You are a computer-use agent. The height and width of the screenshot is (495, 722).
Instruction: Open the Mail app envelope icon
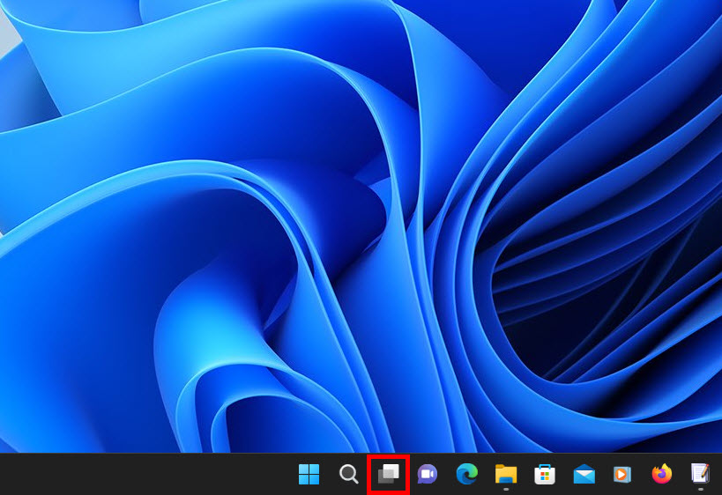coord(584,474)
